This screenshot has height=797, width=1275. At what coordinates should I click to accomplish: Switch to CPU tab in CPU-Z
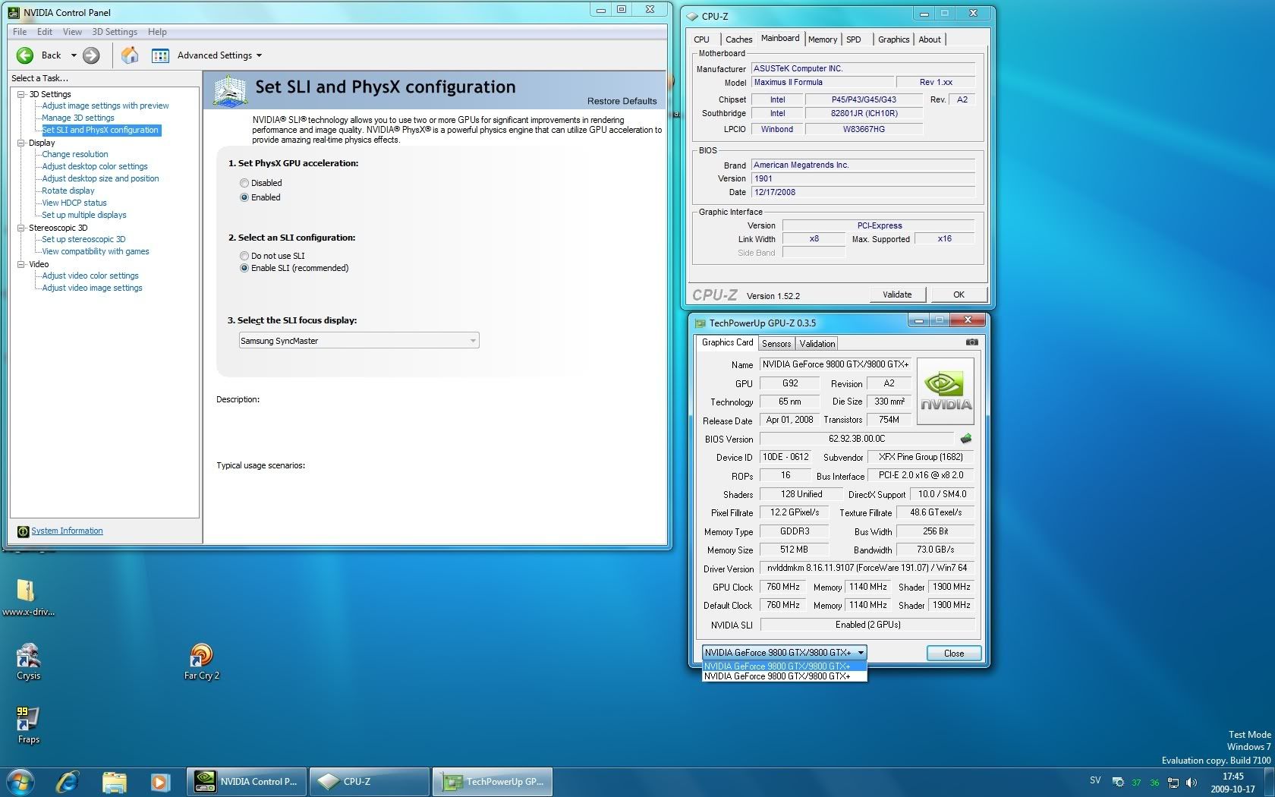coord(701,39)
